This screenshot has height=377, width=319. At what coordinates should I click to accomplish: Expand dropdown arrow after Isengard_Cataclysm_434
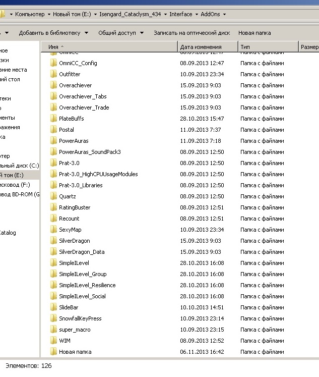tap(165, 15)
